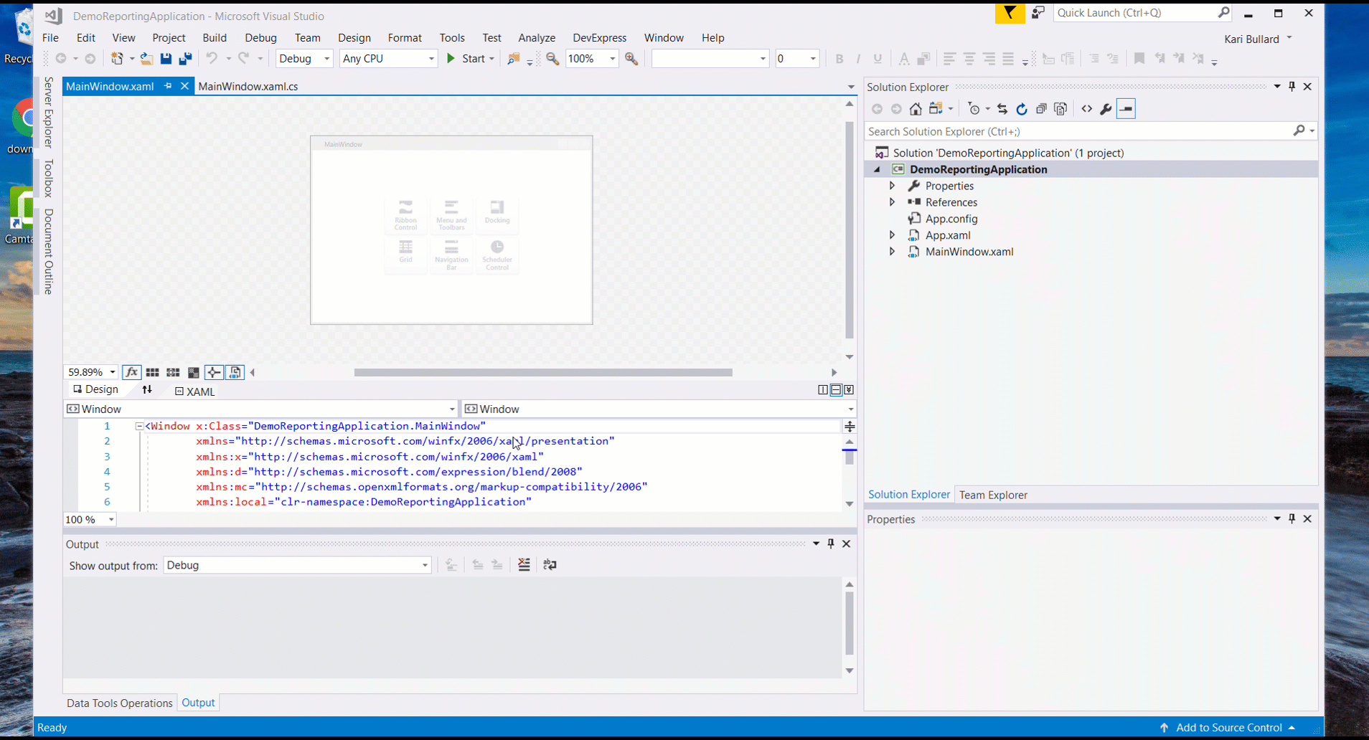This screenshot has width=1369, height=740.
Task: Open the Toolbox side tab
Action: point(49,178)
